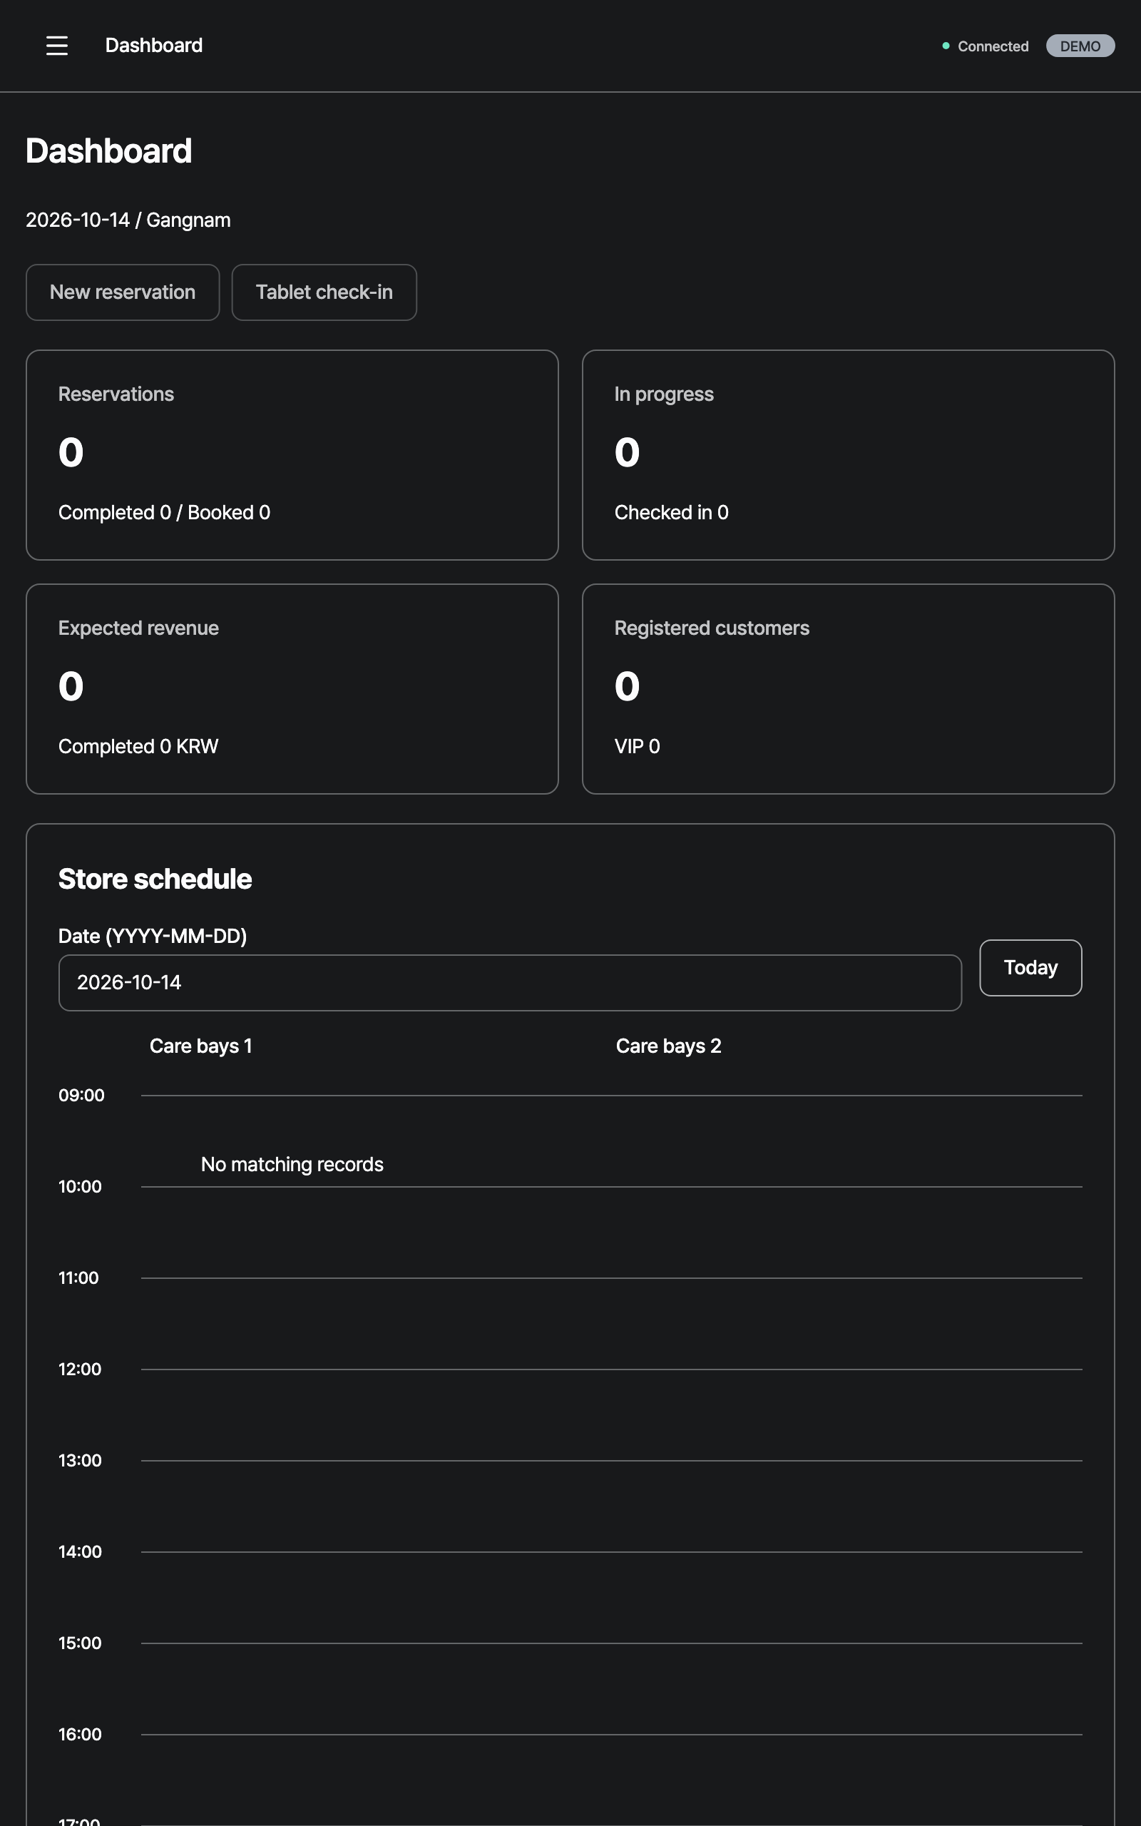Click the "2026-10-14 / Gangnam" subtitle
This screenshot has width=1141, height=1826.
128,220
